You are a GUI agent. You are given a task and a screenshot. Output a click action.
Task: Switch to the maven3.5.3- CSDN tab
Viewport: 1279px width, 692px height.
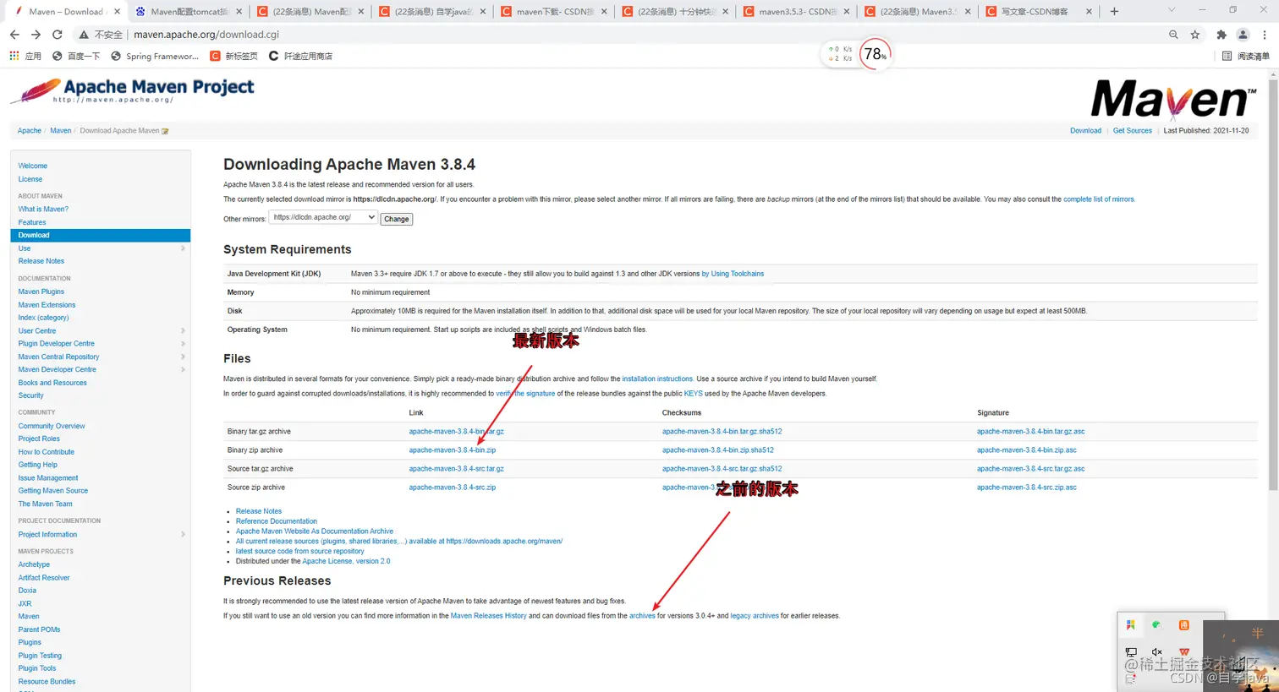[x=795, y=12]
